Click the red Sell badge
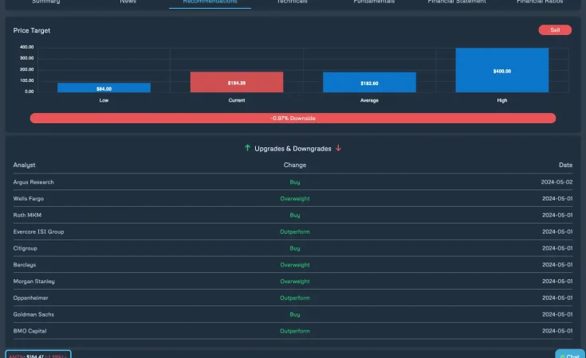The image size is (586, 358). [555, 30]
